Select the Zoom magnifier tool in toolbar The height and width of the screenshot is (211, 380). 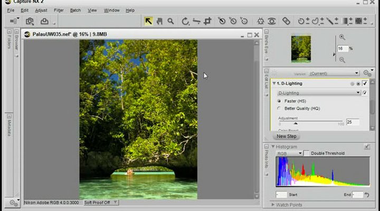coord(170,21)
